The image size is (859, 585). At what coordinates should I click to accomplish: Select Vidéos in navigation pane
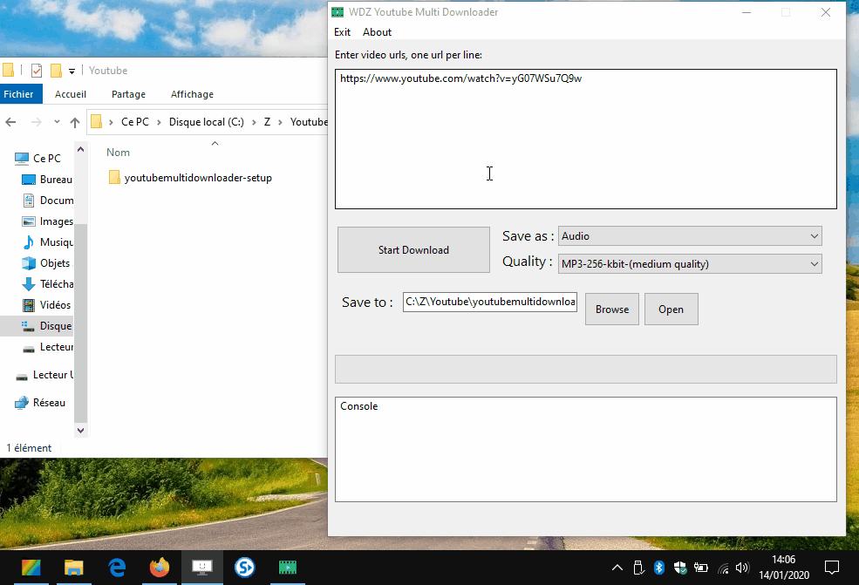pyautogui.click(x=46, y=304)
